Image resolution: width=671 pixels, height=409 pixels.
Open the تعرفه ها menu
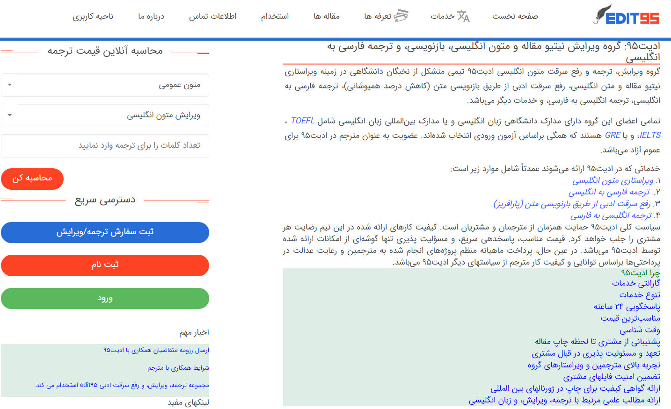tap(378, 16)
